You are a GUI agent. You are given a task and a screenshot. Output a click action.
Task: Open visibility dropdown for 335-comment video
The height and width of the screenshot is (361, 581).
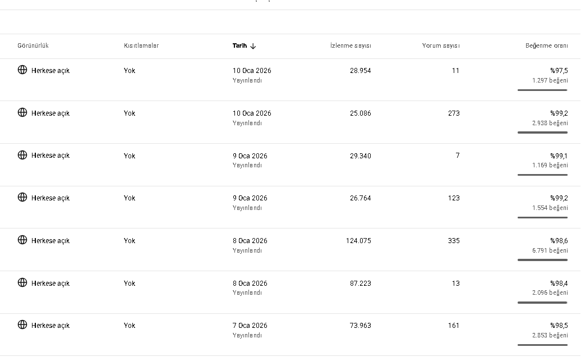(x=50, y=241)
